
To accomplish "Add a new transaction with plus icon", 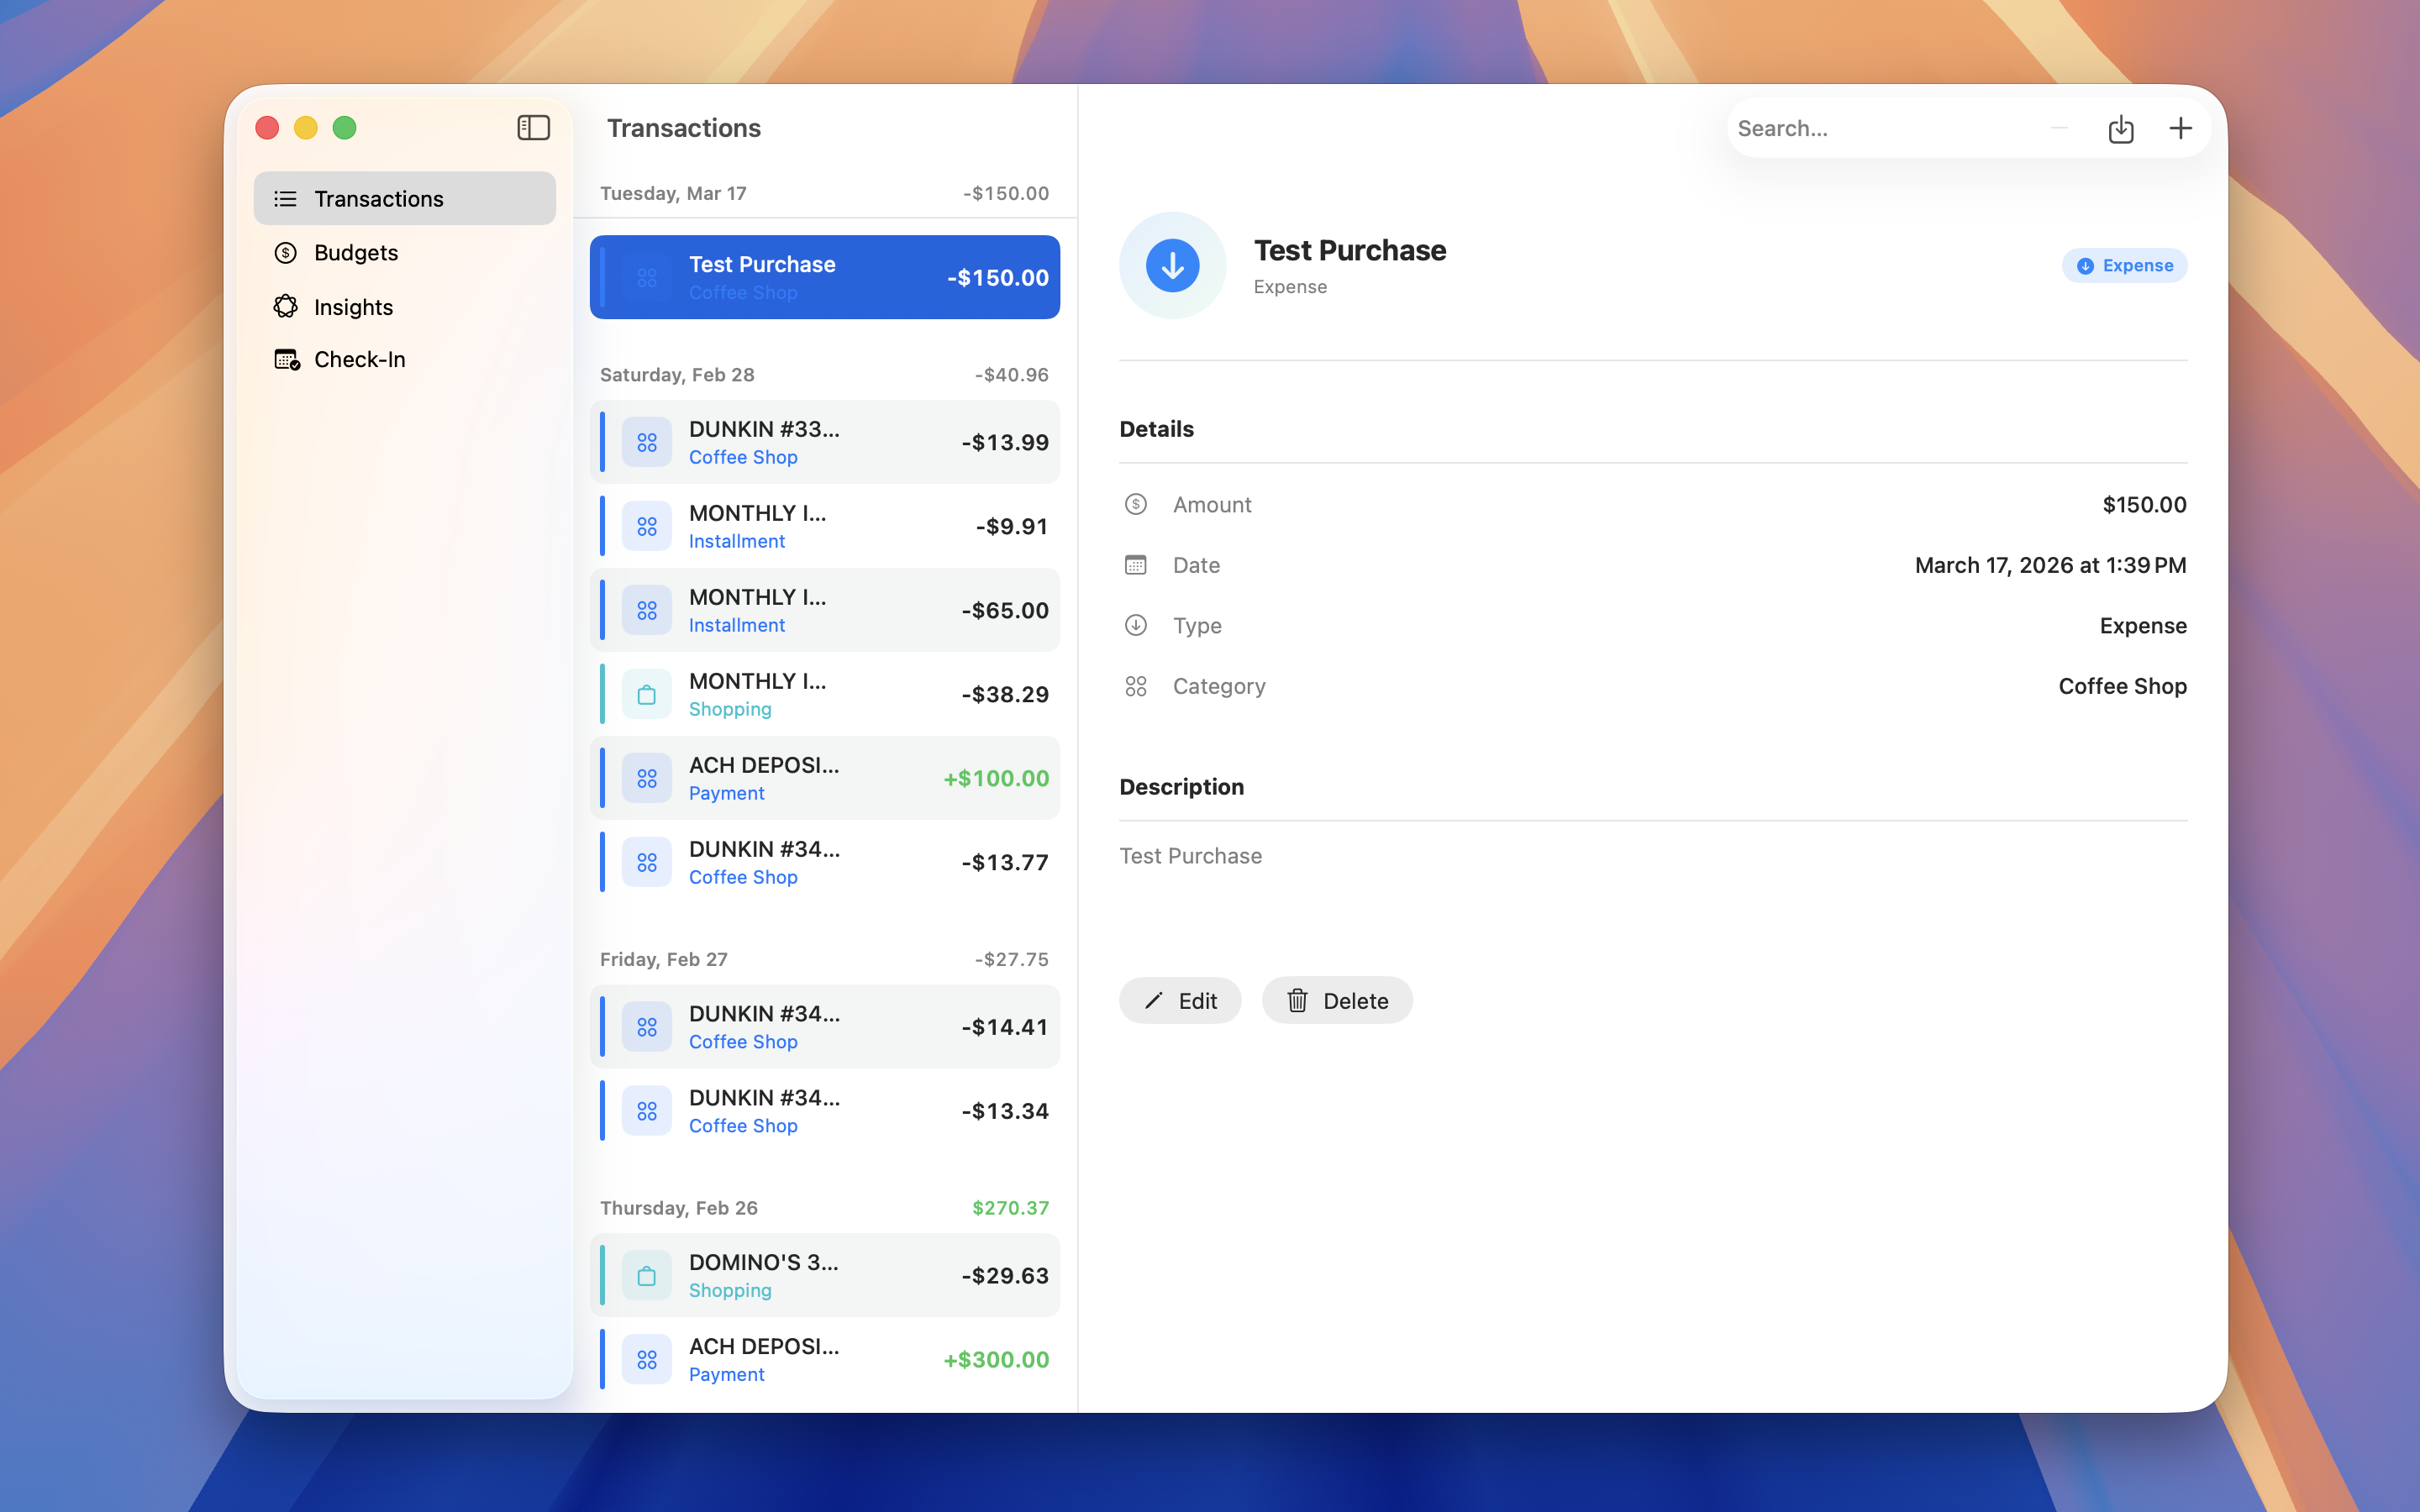I will (x=2180, y=128).
